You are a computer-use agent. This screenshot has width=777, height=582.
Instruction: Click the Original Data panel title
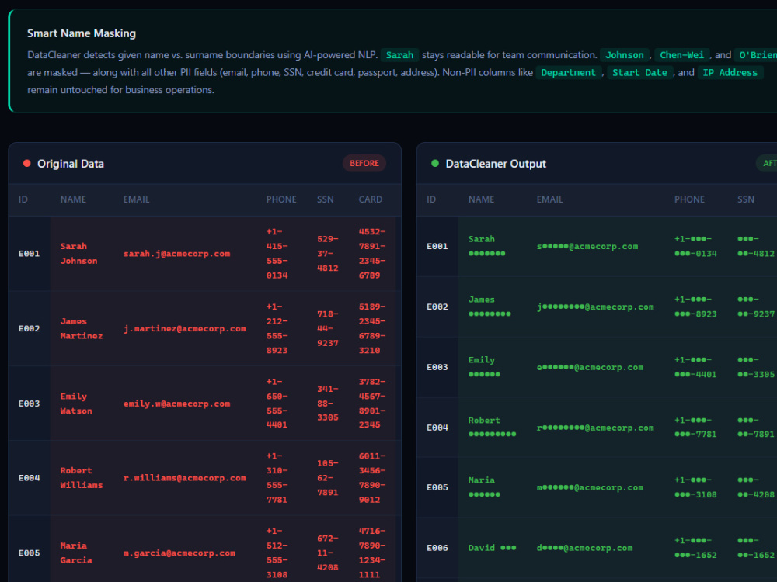(x=71, y=164)
